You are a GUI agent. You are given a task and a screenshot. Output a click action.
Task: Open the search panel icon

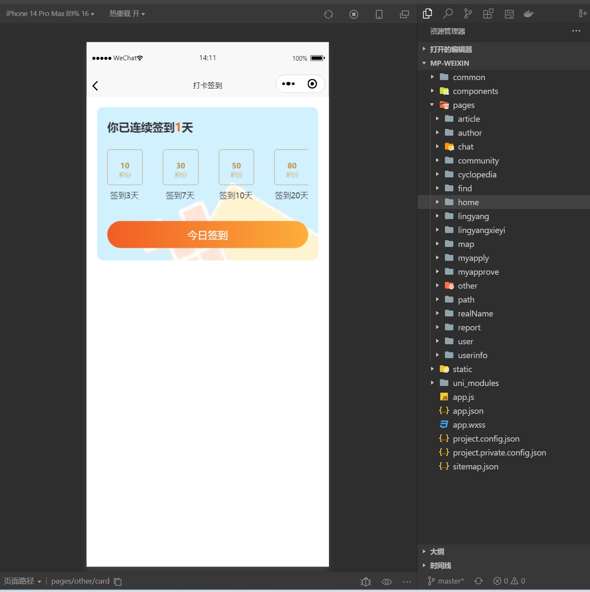(448, 14)
